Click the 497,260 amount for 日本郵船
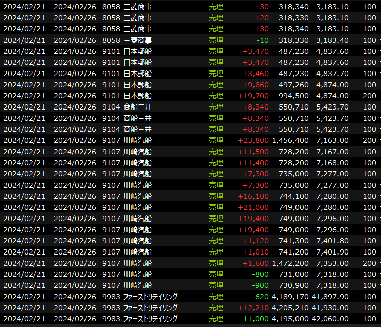Viewport: 381px width, 327px height. pos(293,85)
